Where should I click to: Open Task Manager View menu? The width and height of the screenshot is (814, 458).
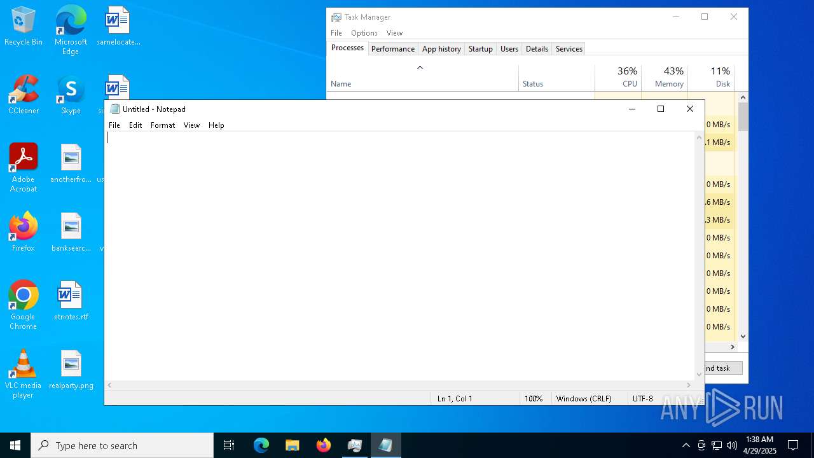coord(394,33)
